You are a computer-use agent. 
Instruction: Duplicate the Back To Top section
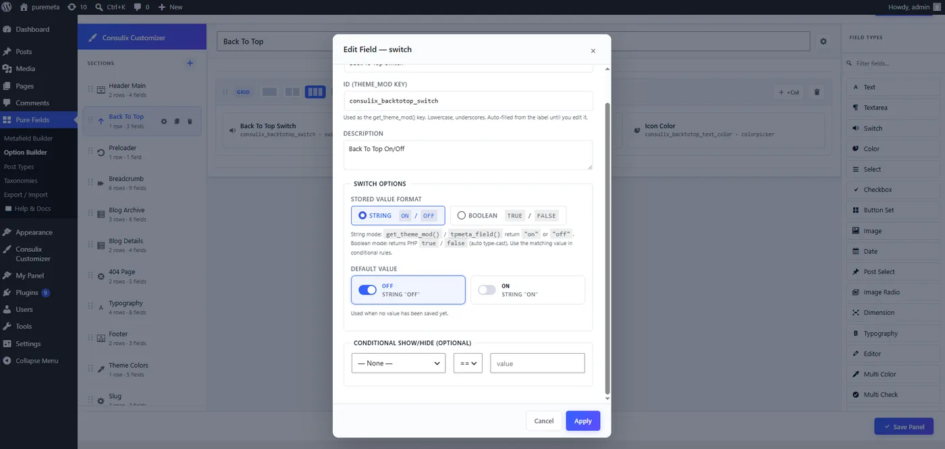tap(177, 122)
